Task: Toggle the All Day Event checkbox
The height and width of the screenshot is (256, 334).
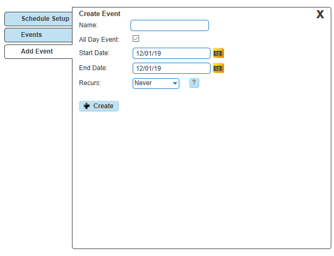Action: pos(136,39)
